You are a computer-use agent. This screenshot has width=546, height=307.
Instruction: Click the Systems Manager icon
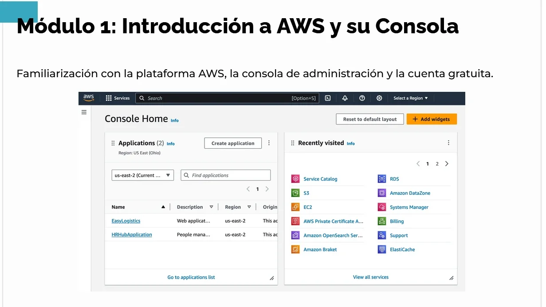tap(382, 207)
